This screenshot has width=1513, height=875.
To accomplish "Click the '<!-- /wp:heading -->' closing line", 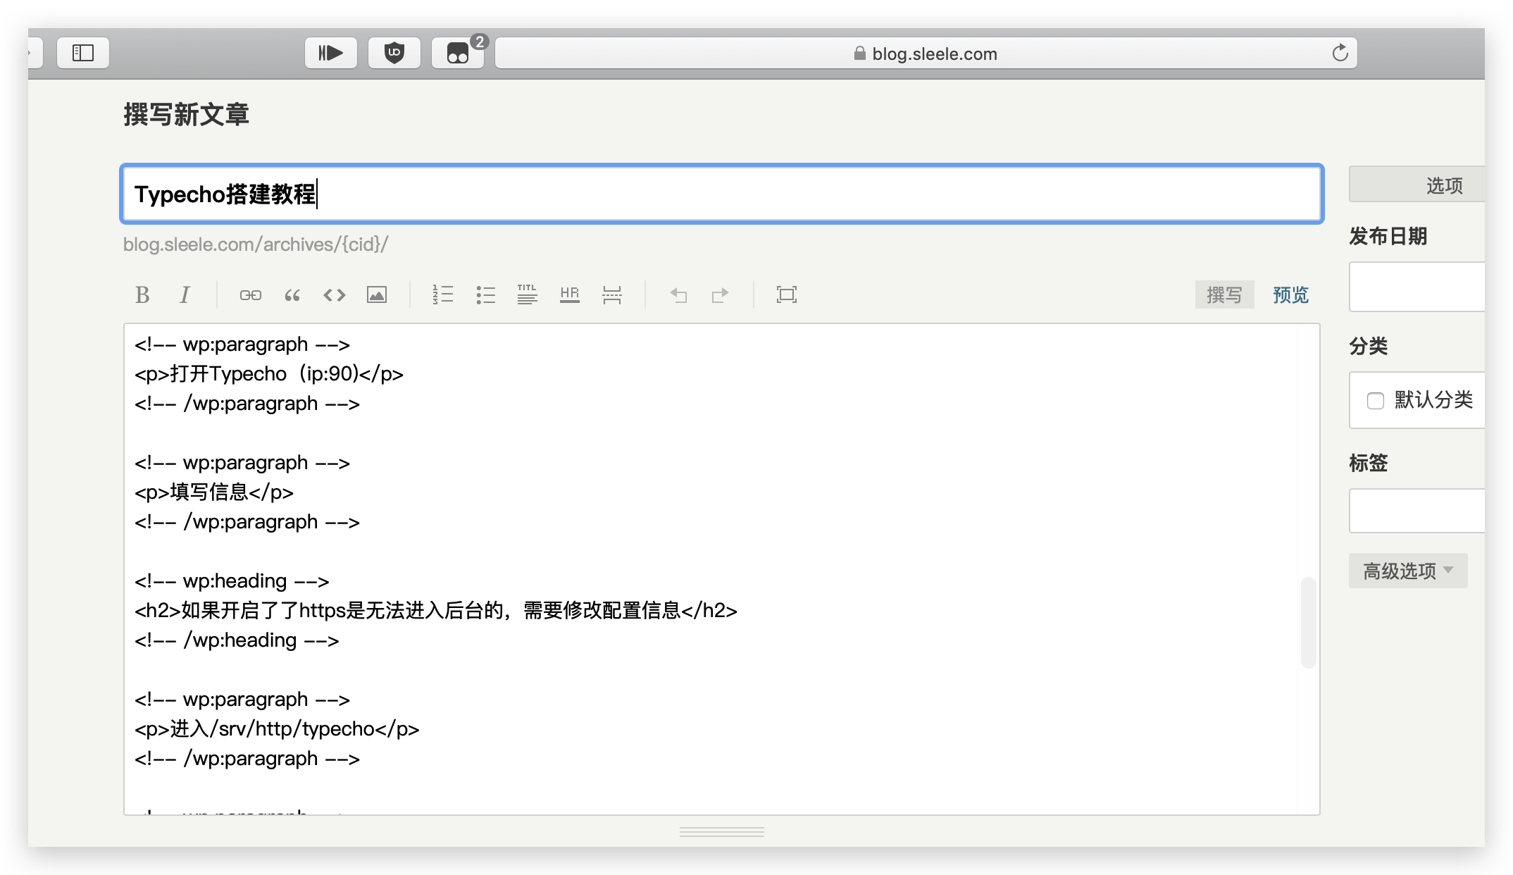I will pos(237,640).
